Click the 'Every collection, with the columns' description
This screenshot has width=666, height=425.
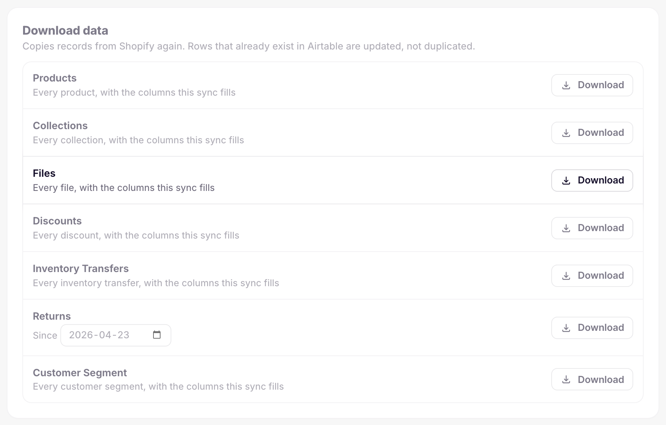point(139,140)
